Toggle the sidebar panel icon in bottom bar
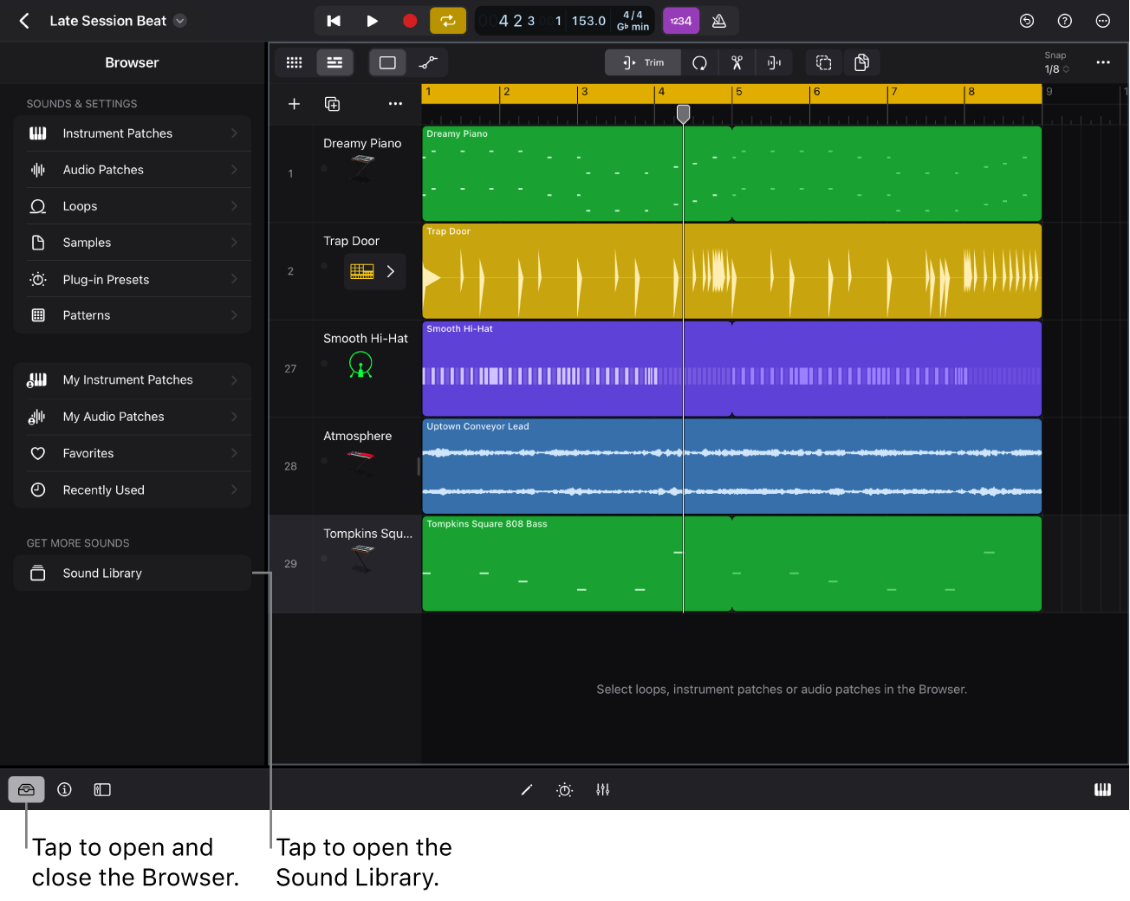This screenshot has height=901, width=1130. click(102, 789)
